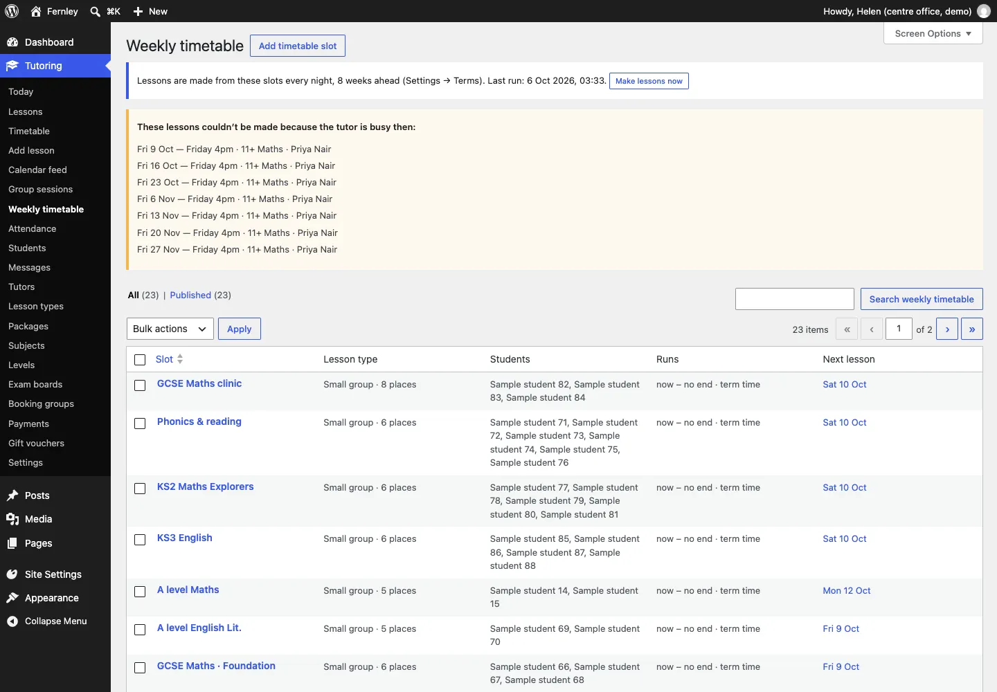This screenshot has width=997, height=692.
Task: Tick the checkbox for GCSE Maths clinic
Action: [x=140, y=385]
